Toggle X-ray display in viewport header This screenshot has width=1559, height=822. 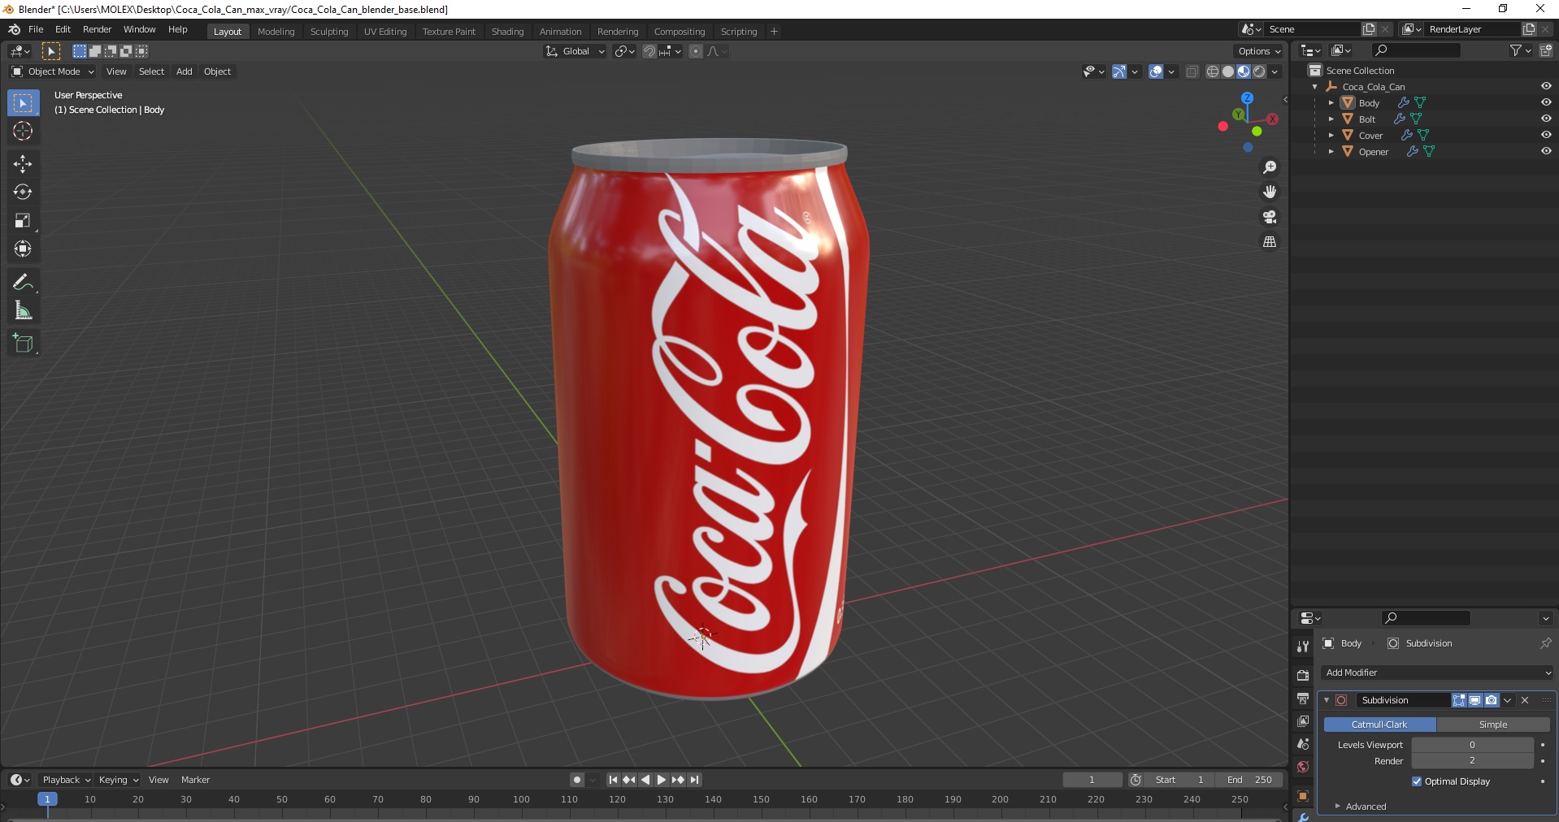pos(1192,71)
